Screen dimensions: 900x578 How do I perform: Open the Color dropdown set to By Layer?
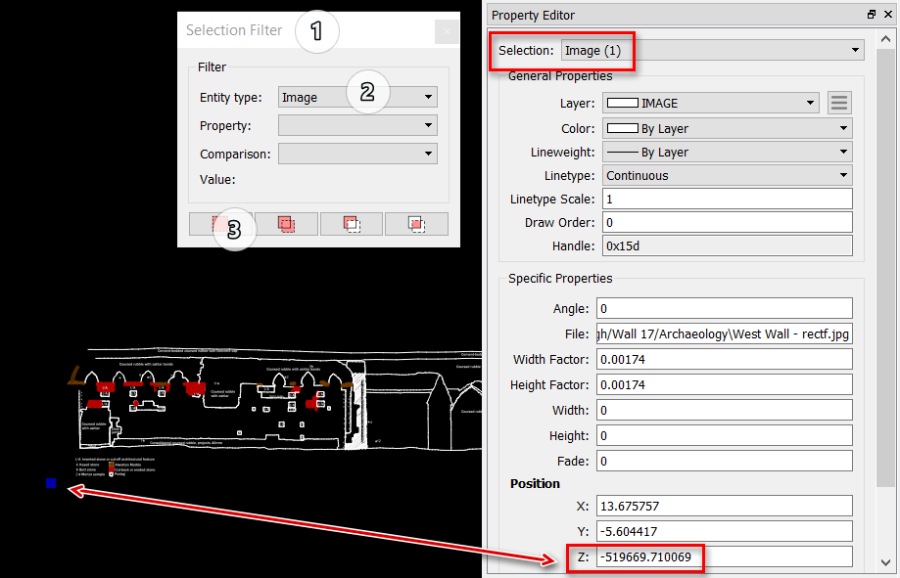[728, 128]
